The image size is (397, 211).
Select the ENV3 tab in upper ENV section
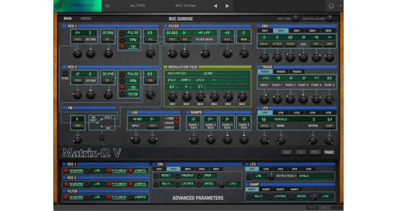point(297,31)
